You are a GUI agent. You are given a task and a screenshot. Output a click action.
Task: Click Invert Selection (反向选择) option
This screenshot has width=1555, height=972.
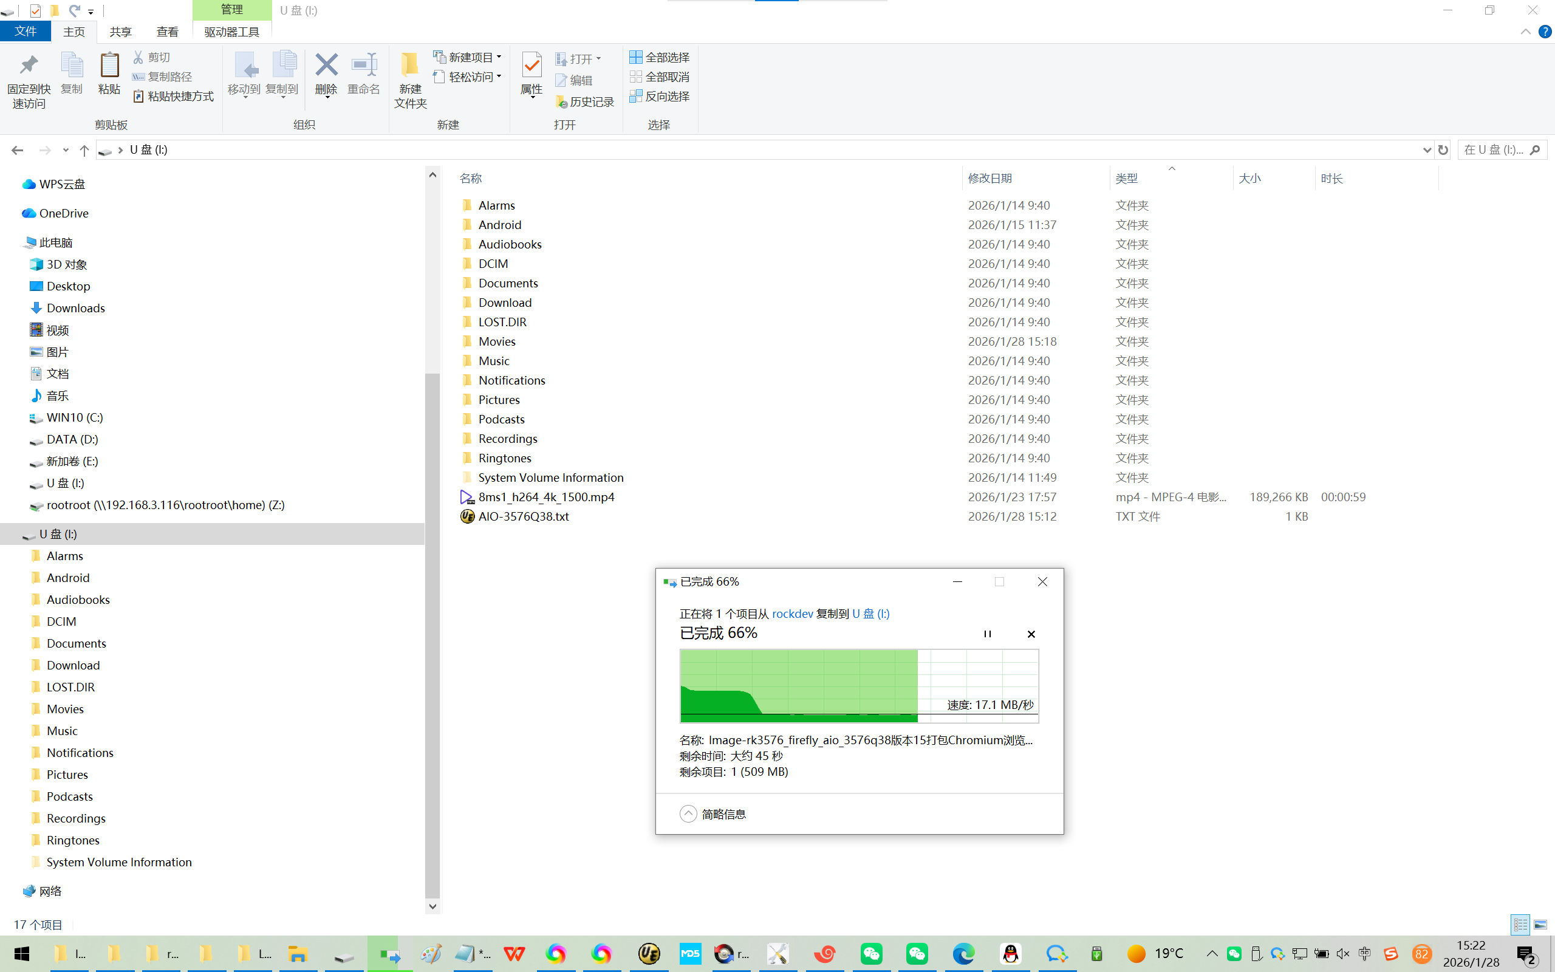tap(659, 97)
